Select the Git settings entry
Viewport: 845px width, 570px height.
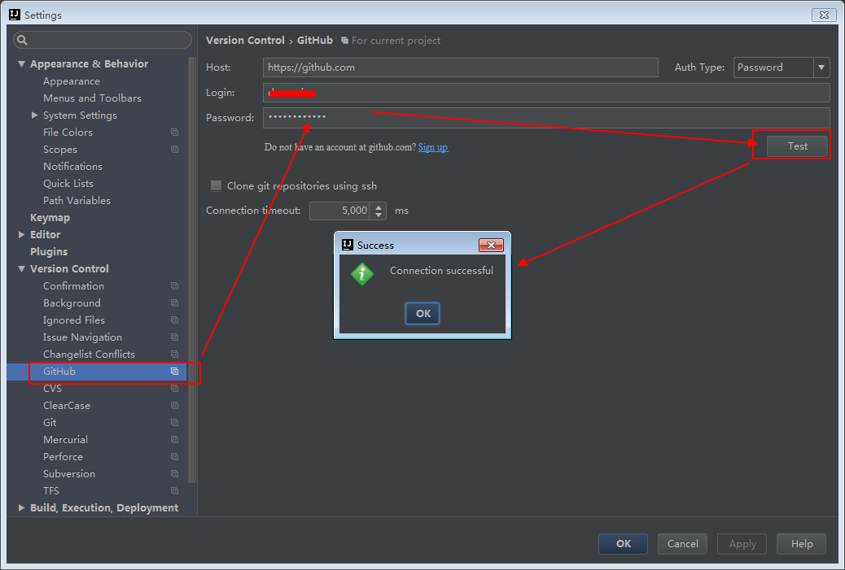click(x=50, y=423)
